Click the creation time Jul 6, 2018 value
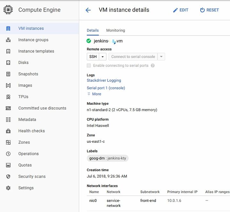This screenshot has height=212, width=230. click(x=107, y=176)
